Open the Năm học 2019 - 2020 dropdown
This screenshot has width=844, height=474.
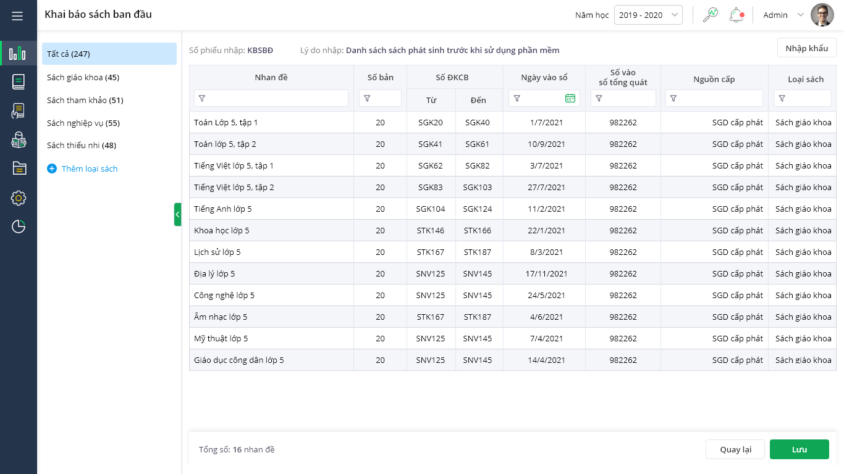pos(648,15)
